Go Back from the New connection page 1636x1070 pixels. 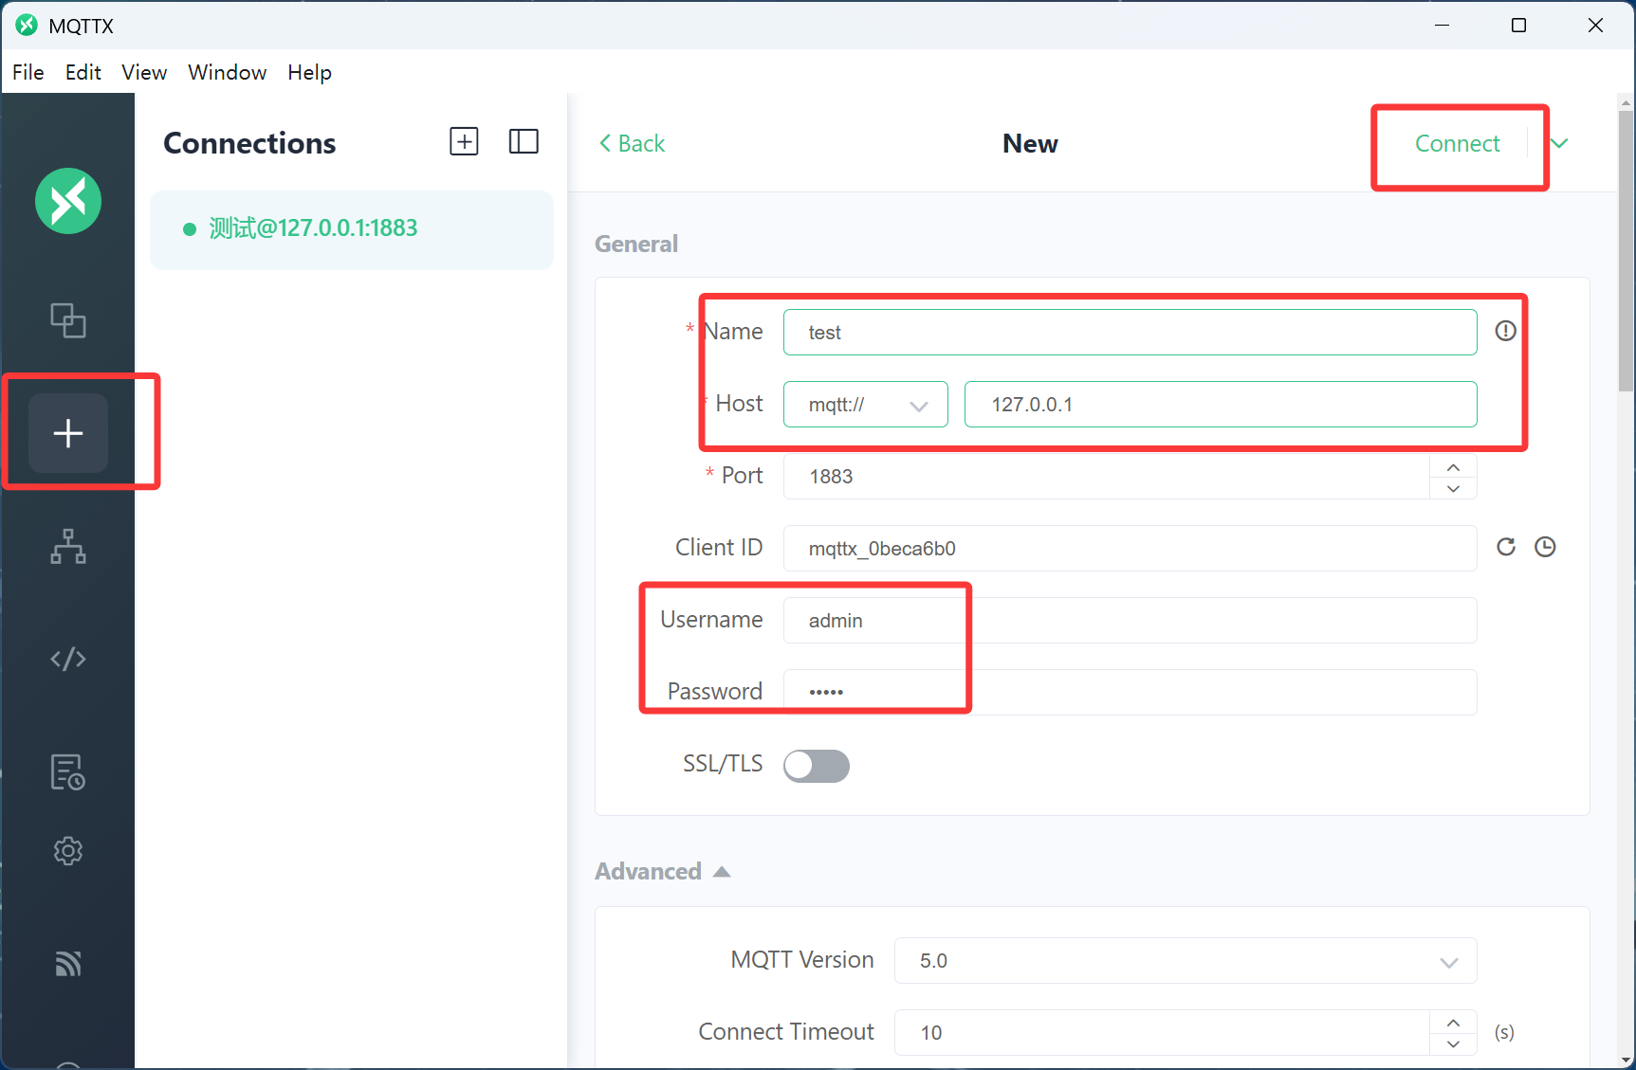click(632, 143)
